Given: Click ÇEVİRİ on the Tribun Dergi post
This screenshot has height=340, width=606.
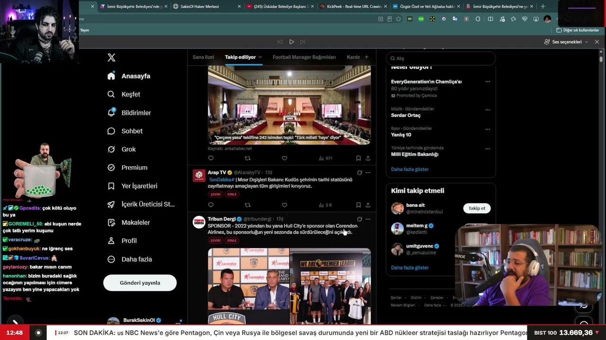Looking at the screenshot, I should [215, 241].
